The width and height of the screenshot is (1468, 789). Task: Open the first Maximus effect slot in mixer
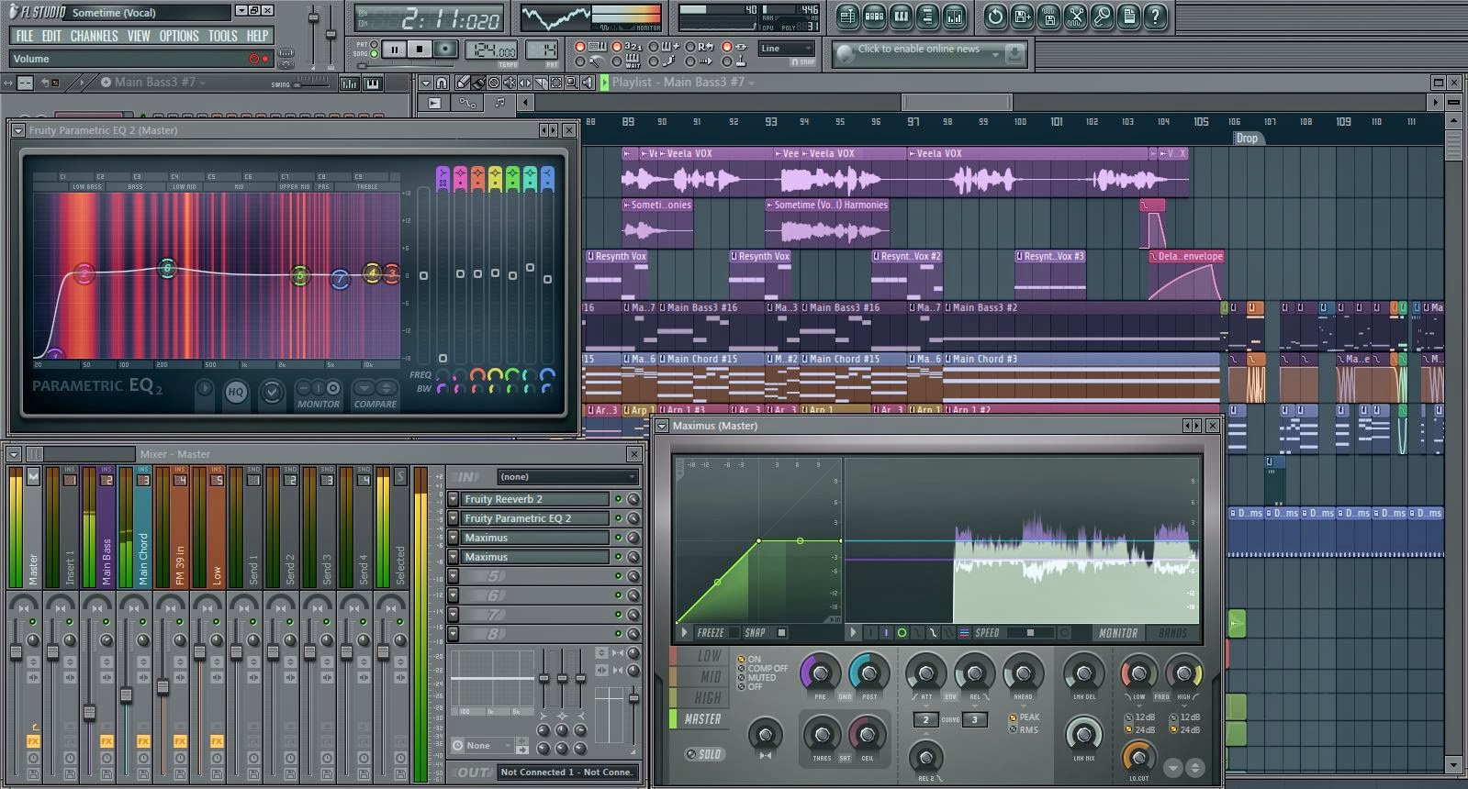(536, 538)
